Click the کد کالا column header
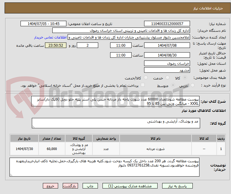The height and width of the screenshot is (194, 231). tap(204, 138)
